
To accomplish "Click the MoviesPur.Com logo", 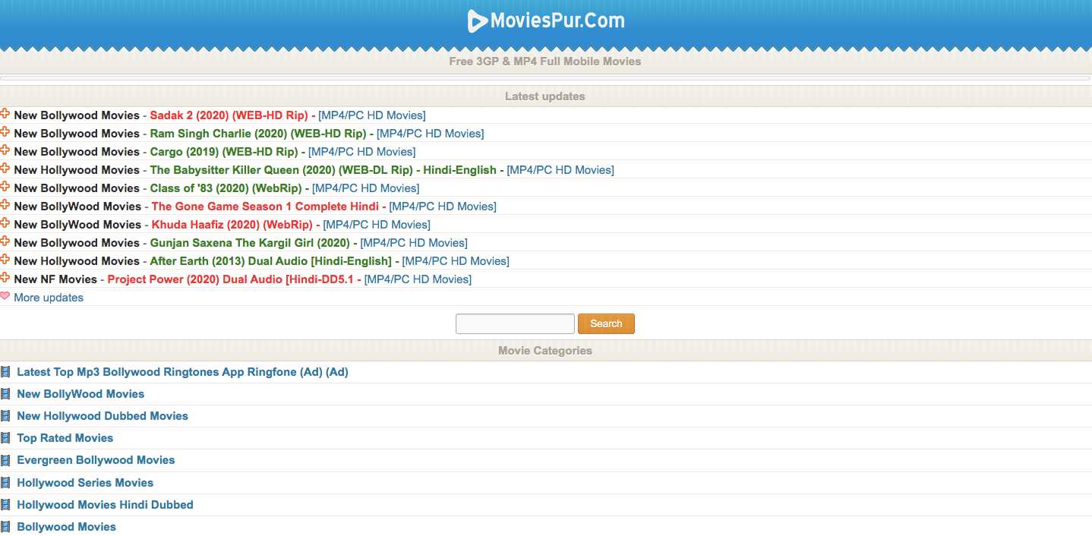I will (546, 20).
